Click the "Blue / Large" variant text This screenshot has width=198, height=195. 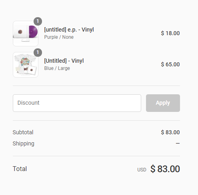coord(57,68)
